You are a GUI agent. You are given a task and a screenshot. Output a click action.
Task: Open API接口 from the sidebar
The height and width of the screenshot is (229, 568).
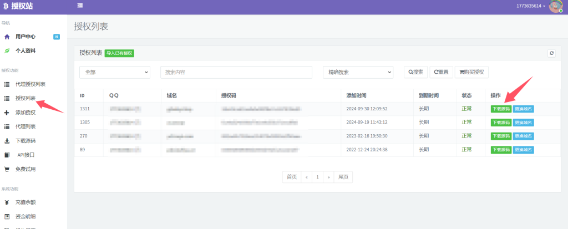(26, 155)
